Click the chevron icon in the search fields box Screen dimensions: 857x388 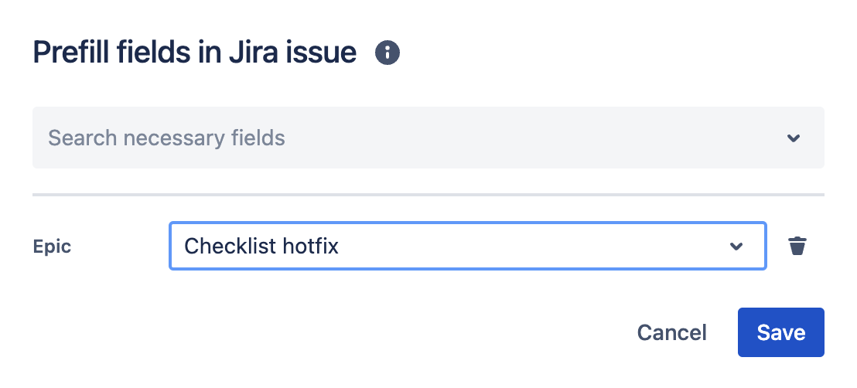793,138
